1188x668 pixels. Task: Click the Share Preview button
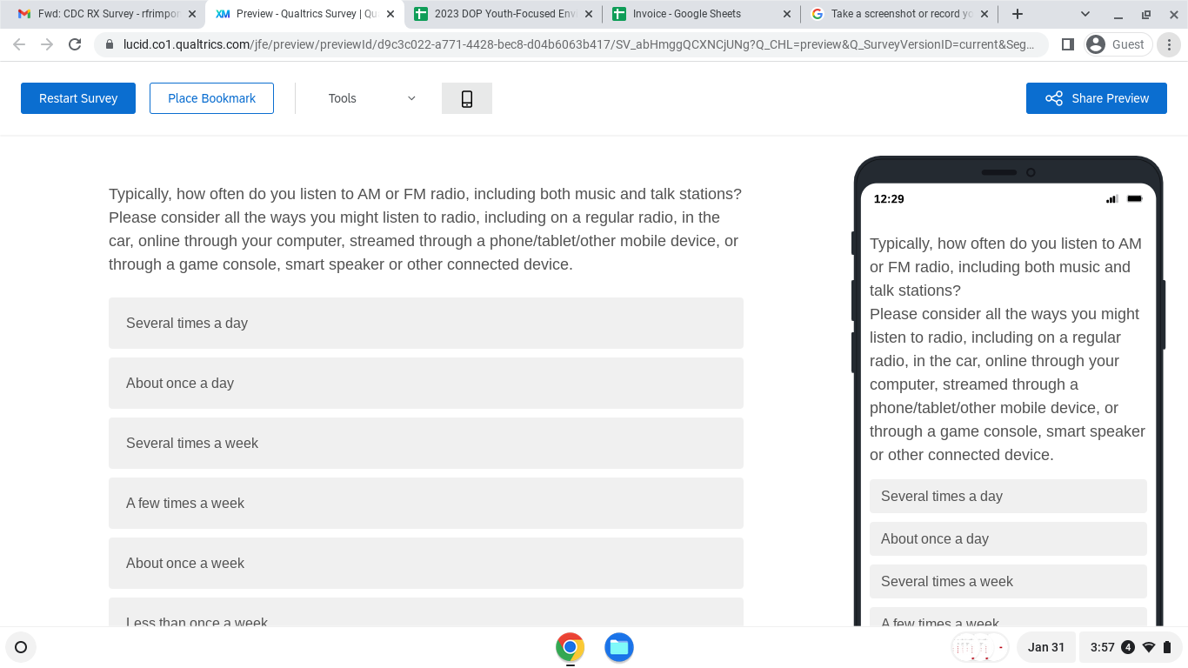1096,98
